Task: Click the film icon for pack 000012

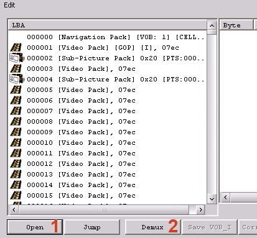Action: (x=16, y=164)
